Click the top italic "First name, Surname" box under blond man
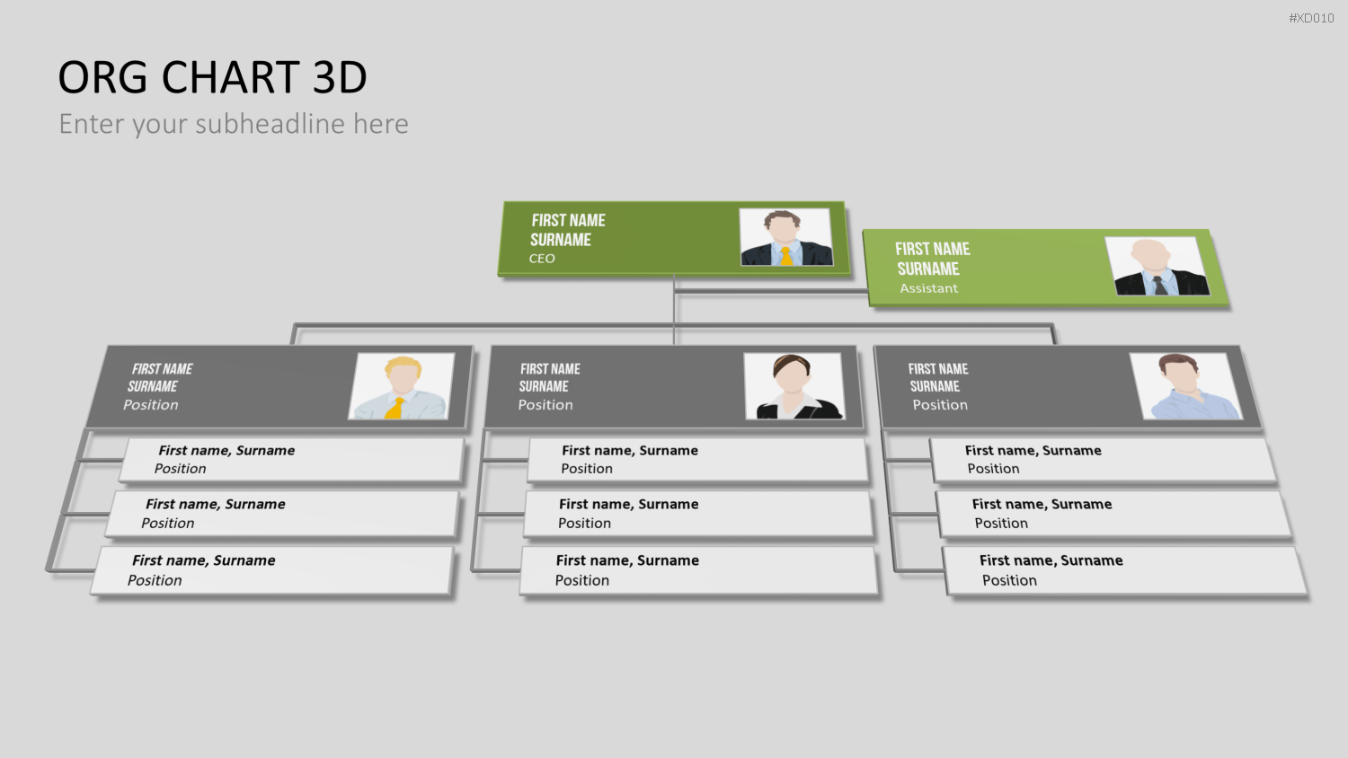The height and width of the screenshot is (758, 1348). tap(293, 460)
